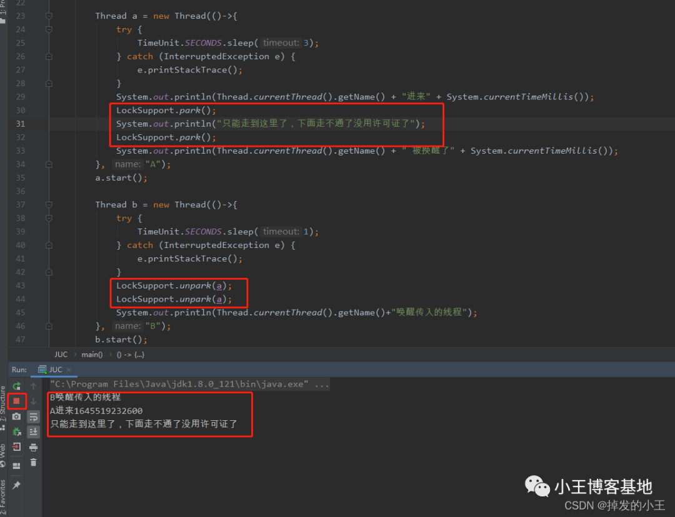
Task: Stop the running JUC process
Action: [x=16, y=401]
